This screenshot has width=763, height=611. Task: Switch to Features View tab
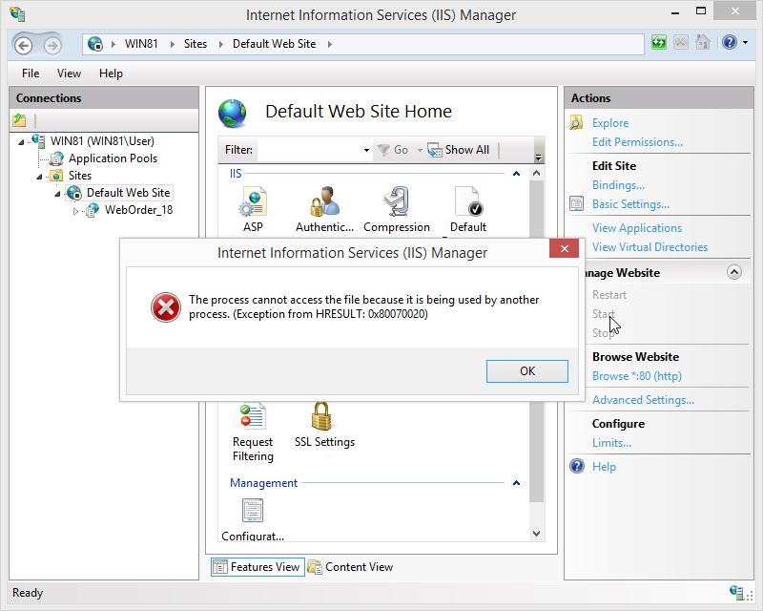point(258,567)
